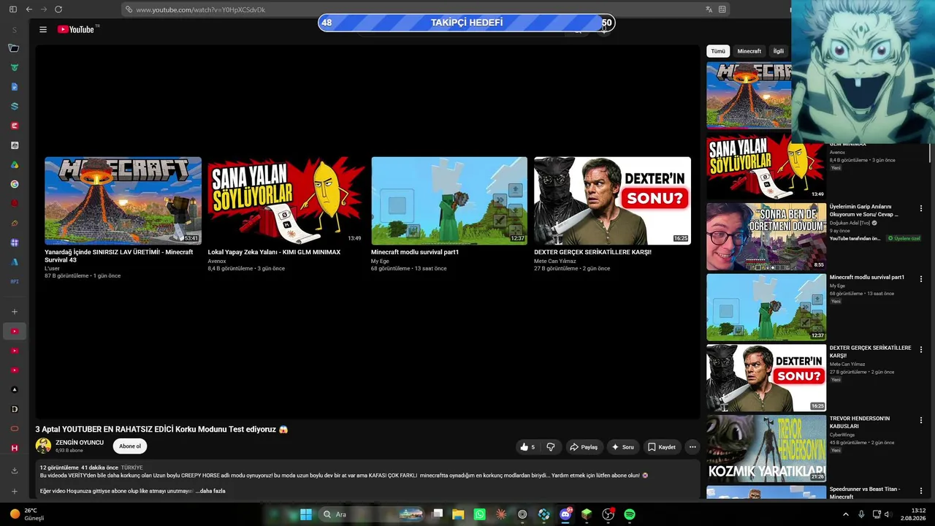This screenshot has width=935, height=526.
Task: Open WhatsApp from the taskbar
Action: pos(479,514)
